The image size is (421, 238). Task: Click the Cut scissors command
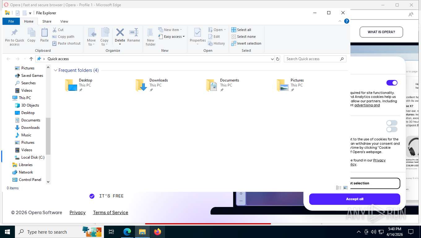[58, 30]
